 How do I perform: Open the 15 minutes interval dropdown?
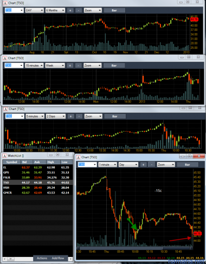click(x=34, y=66)
